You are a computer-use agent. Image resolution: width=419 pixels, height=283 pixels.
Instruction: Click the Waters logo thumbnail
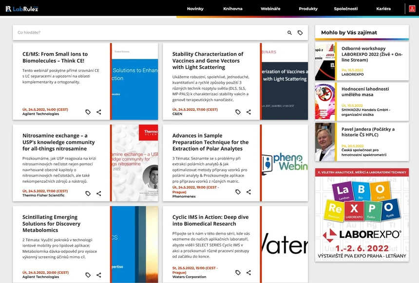(x=285, y=244)
